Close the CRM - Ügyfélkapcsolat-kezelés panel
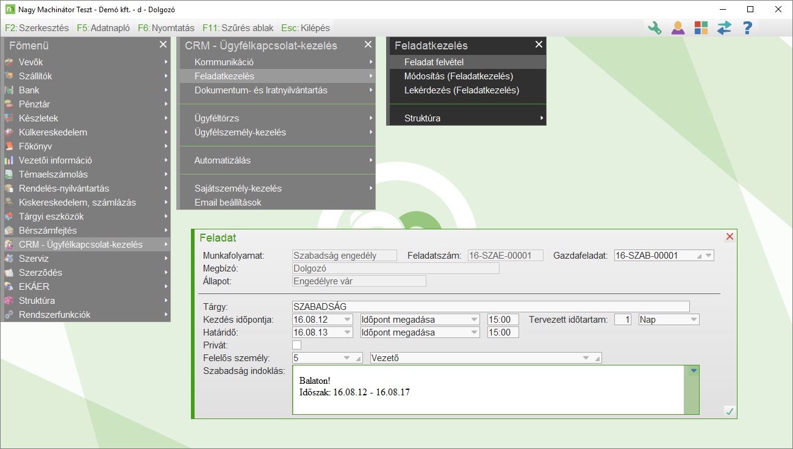Screen dimensions: 793x449 pos(368,45)
